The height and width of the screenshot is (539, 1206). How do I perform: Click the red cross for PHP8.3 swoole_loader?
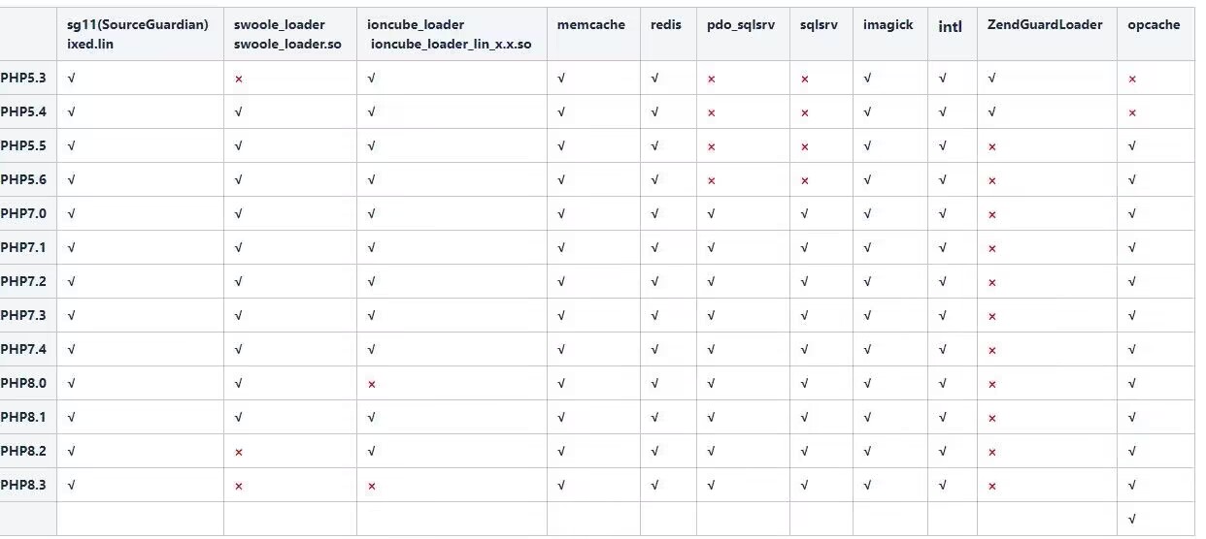[239, 486]
